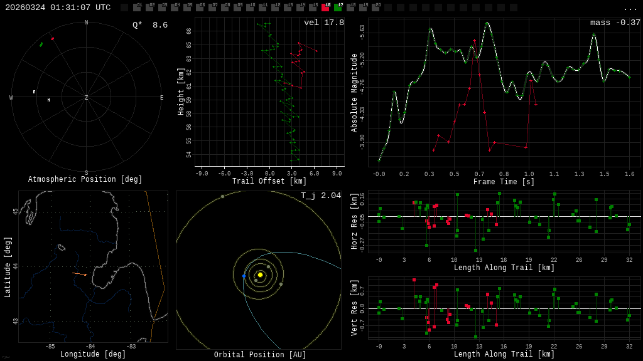643x361 pixels.
Task: Select station indicator 10
Action: click(250, 7)
